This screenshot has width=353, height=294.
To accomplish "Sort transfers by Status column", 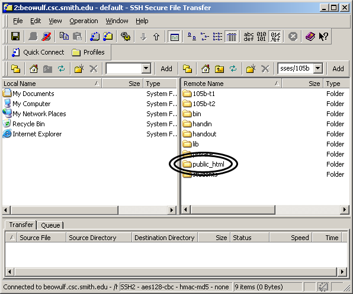I will [250, 238].
